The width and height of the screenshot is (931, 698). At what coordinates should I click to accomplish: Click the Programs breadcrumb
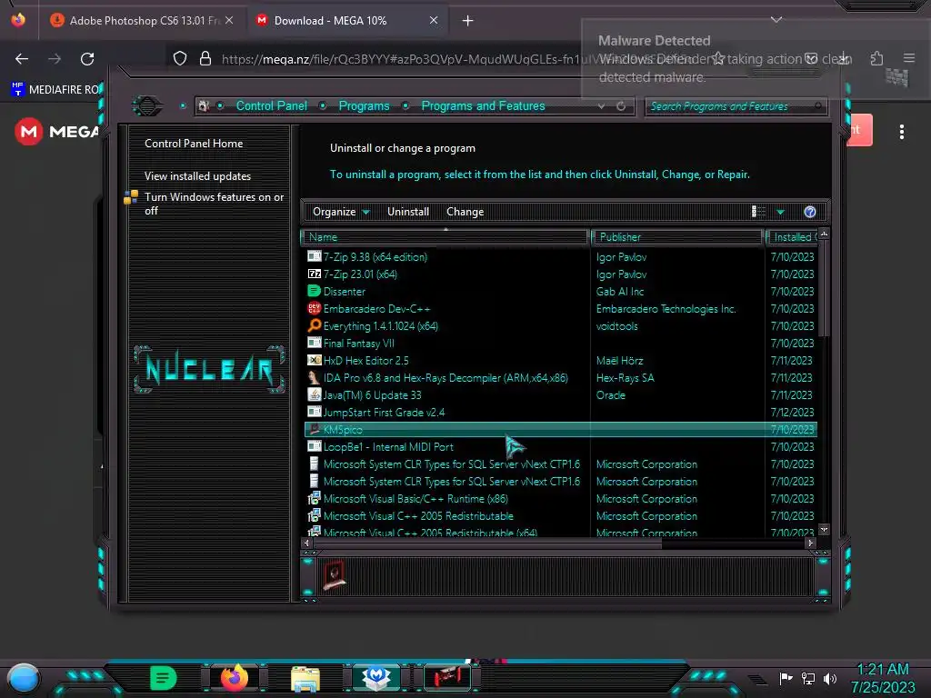point(364,105)
